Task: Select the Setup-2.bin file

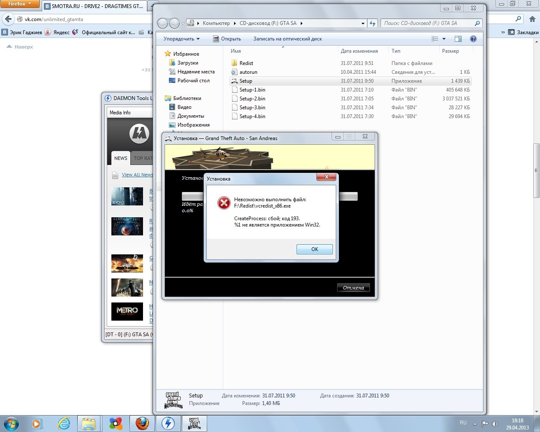Action: 252,99
